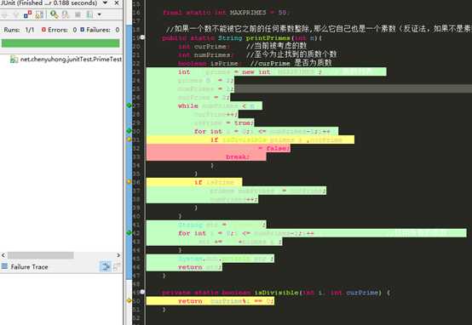Click the green test progress bar
472x325 pixels.
60,43
